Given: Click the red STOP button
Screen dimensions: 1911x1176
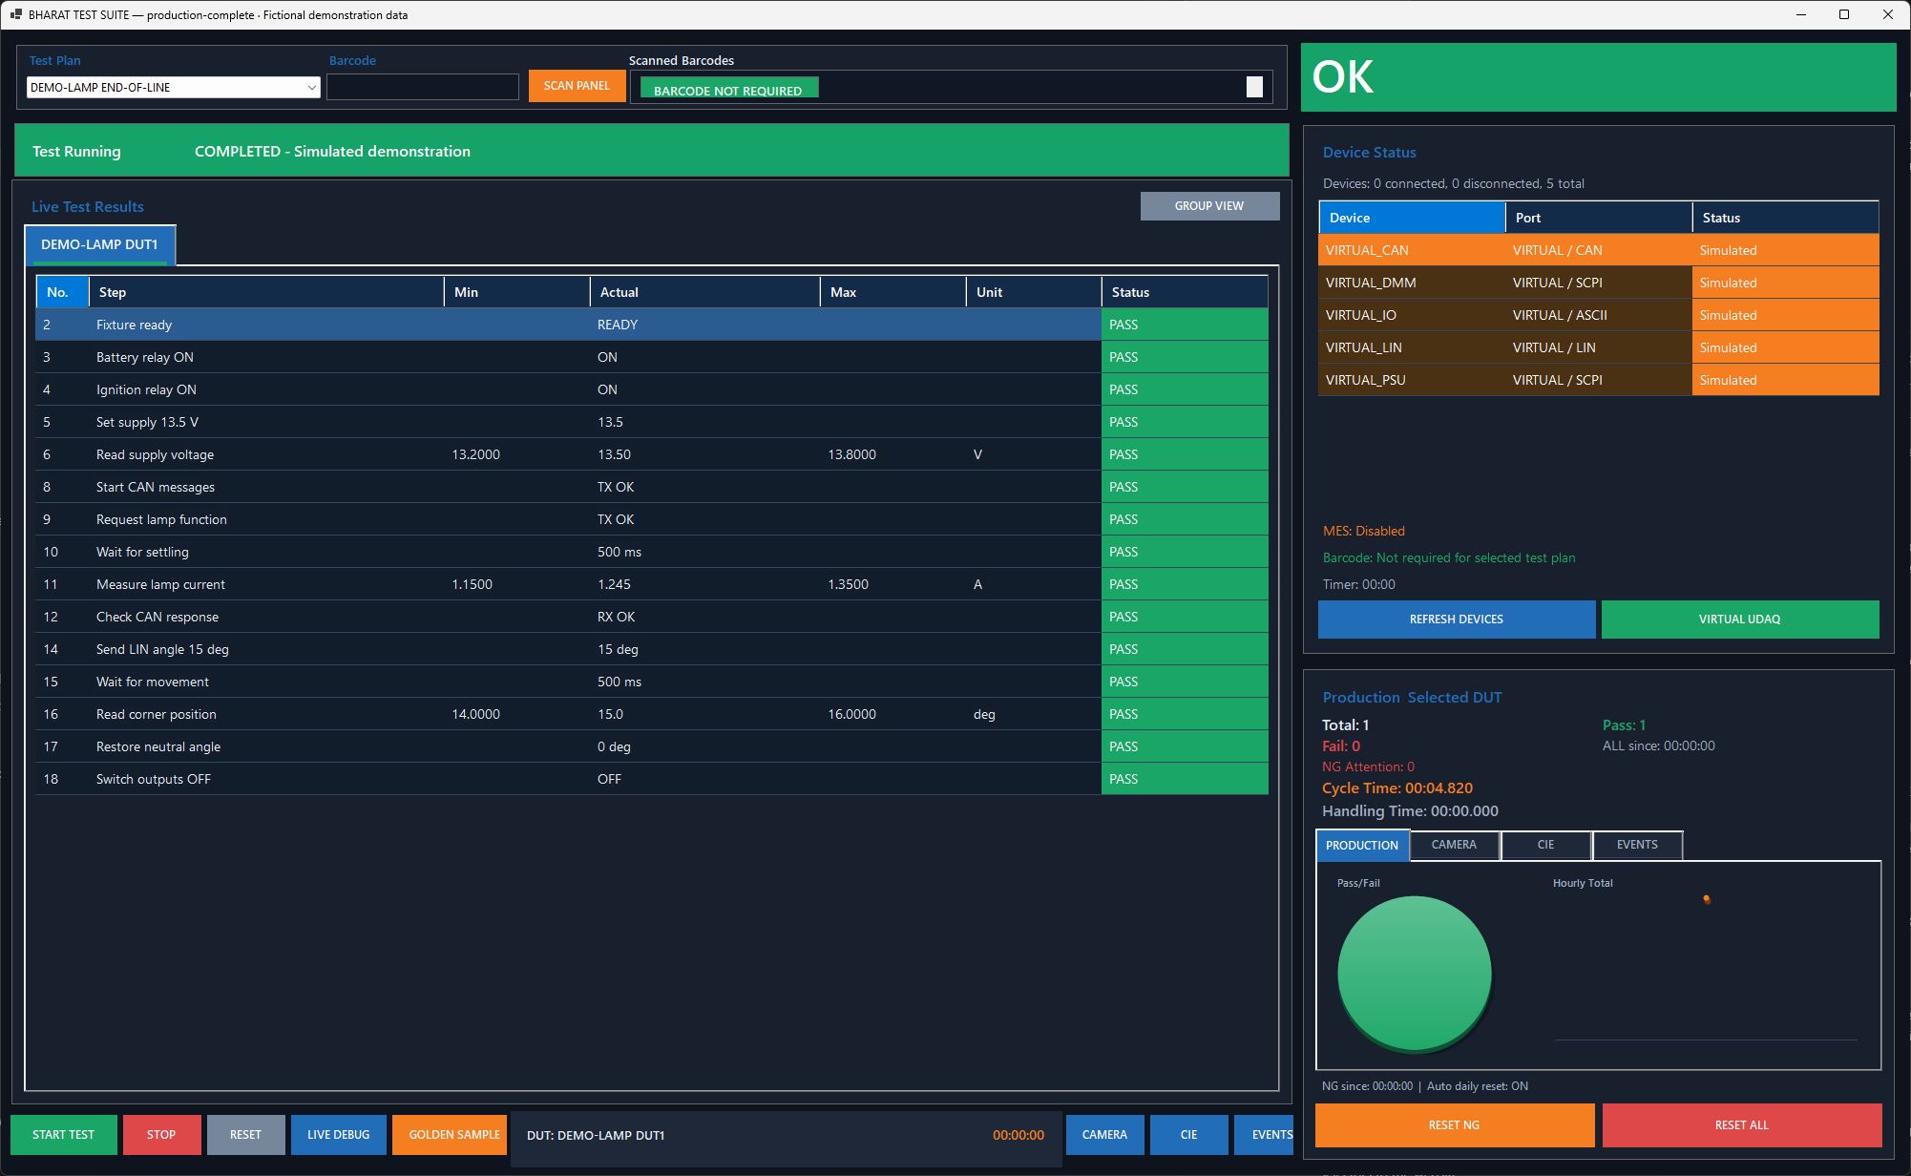Looking at the screenshot, I should point(161,1135).
